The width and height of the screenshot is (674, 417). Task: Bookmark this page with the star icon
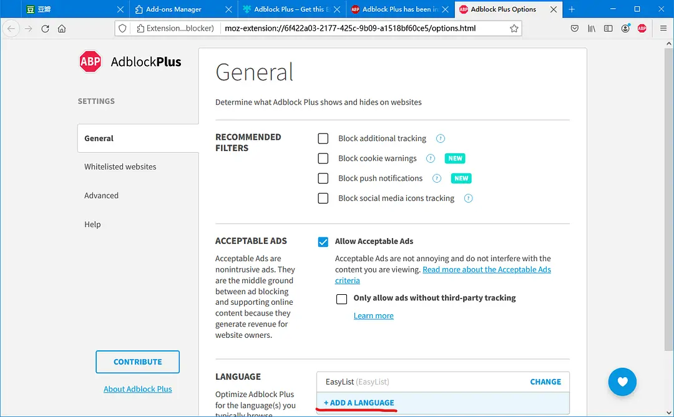click(514, 29)
